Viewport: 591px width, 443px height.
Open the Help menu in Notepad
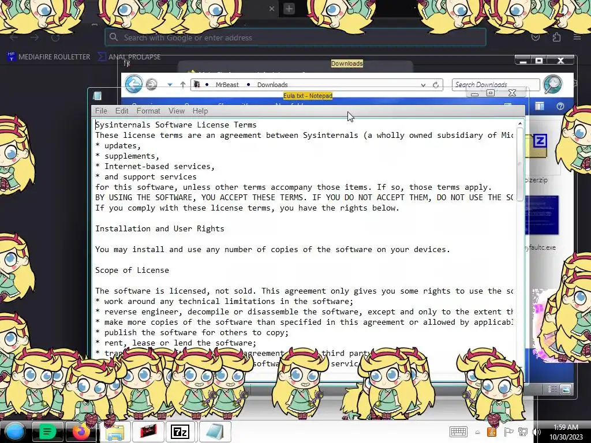coord(200,111)
